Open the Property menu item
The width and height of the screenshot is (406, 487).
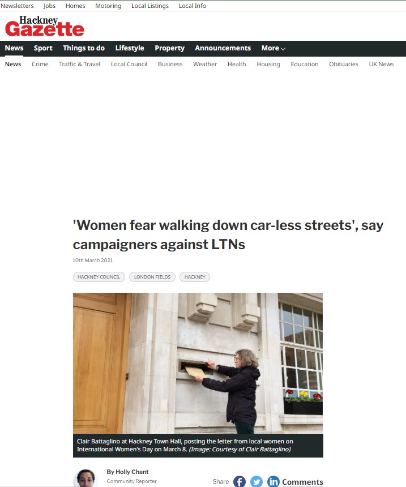tap(169, 48)
